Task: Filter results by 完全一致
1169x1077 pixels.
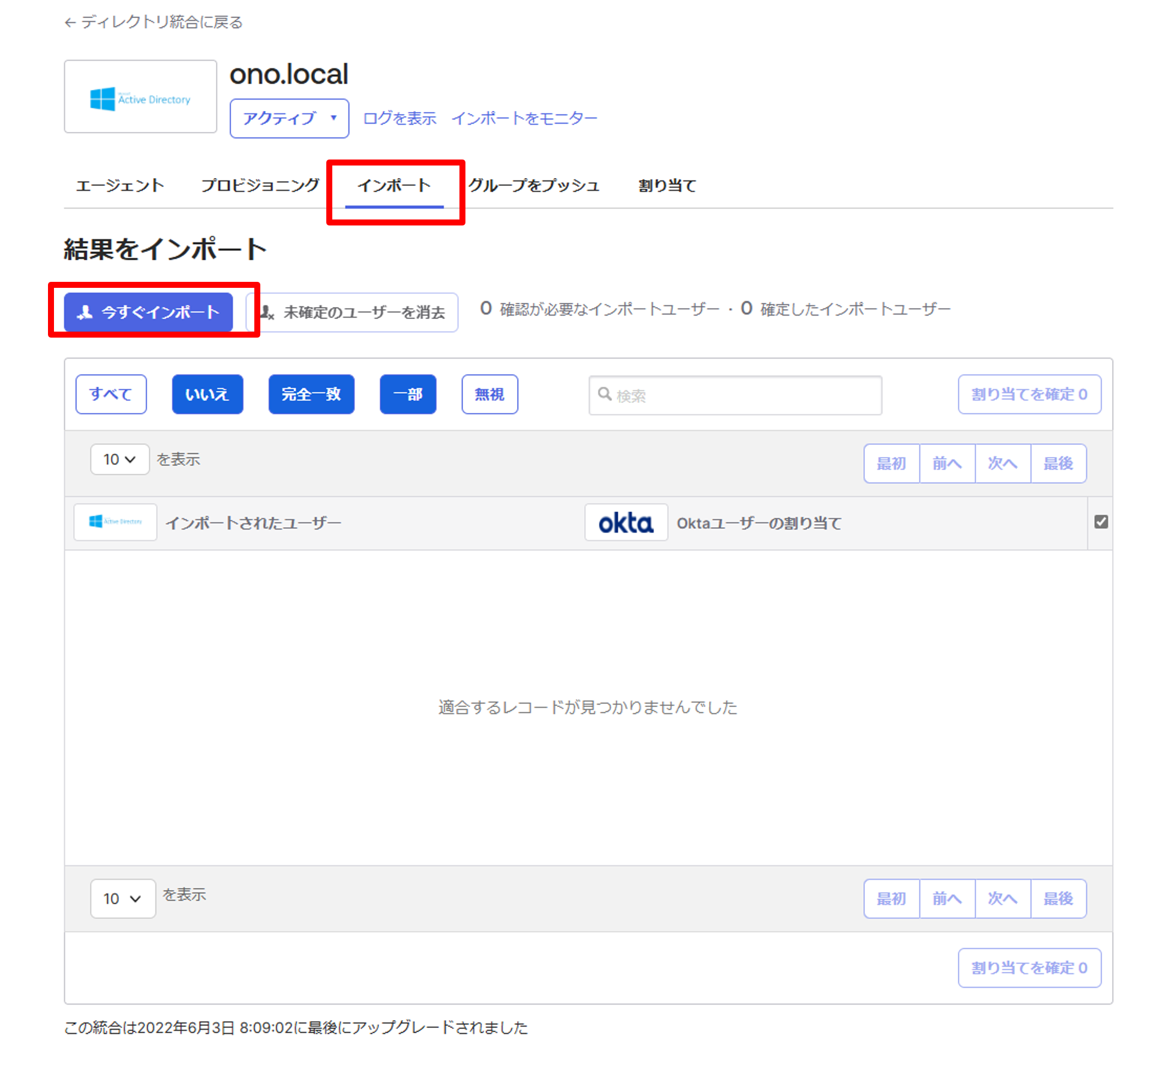Action: tap(311, 395)
